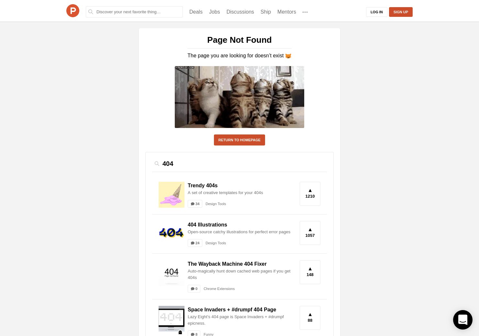Focus the Discover search input field
Screen dimensions: 479x336
click(134, 12)
